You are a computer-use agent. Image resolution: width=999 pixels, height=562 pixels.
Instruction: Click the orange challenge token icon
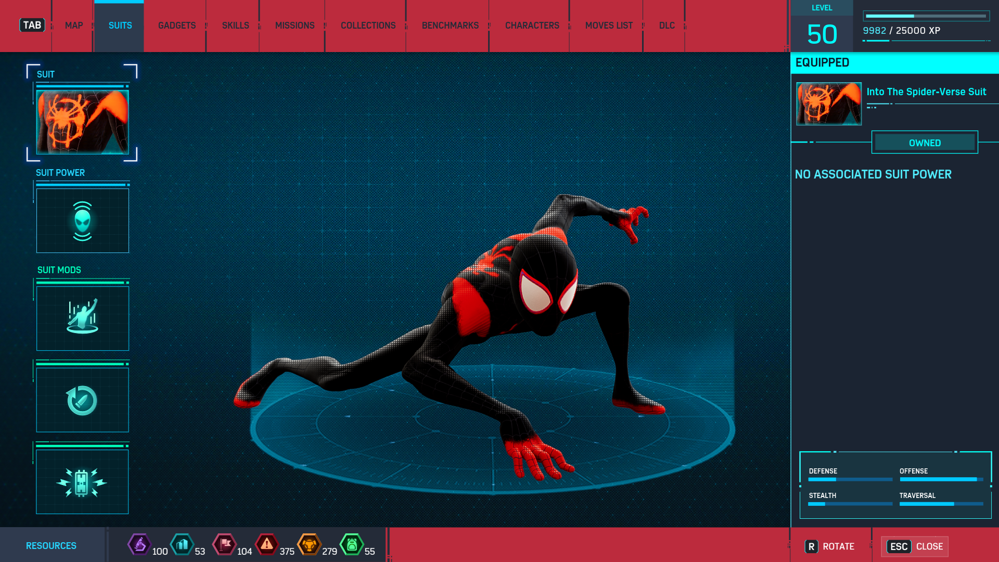[309, 545]
